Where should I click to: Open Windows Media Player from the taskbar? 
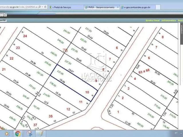pyautogui.click(x=7, y=134)
